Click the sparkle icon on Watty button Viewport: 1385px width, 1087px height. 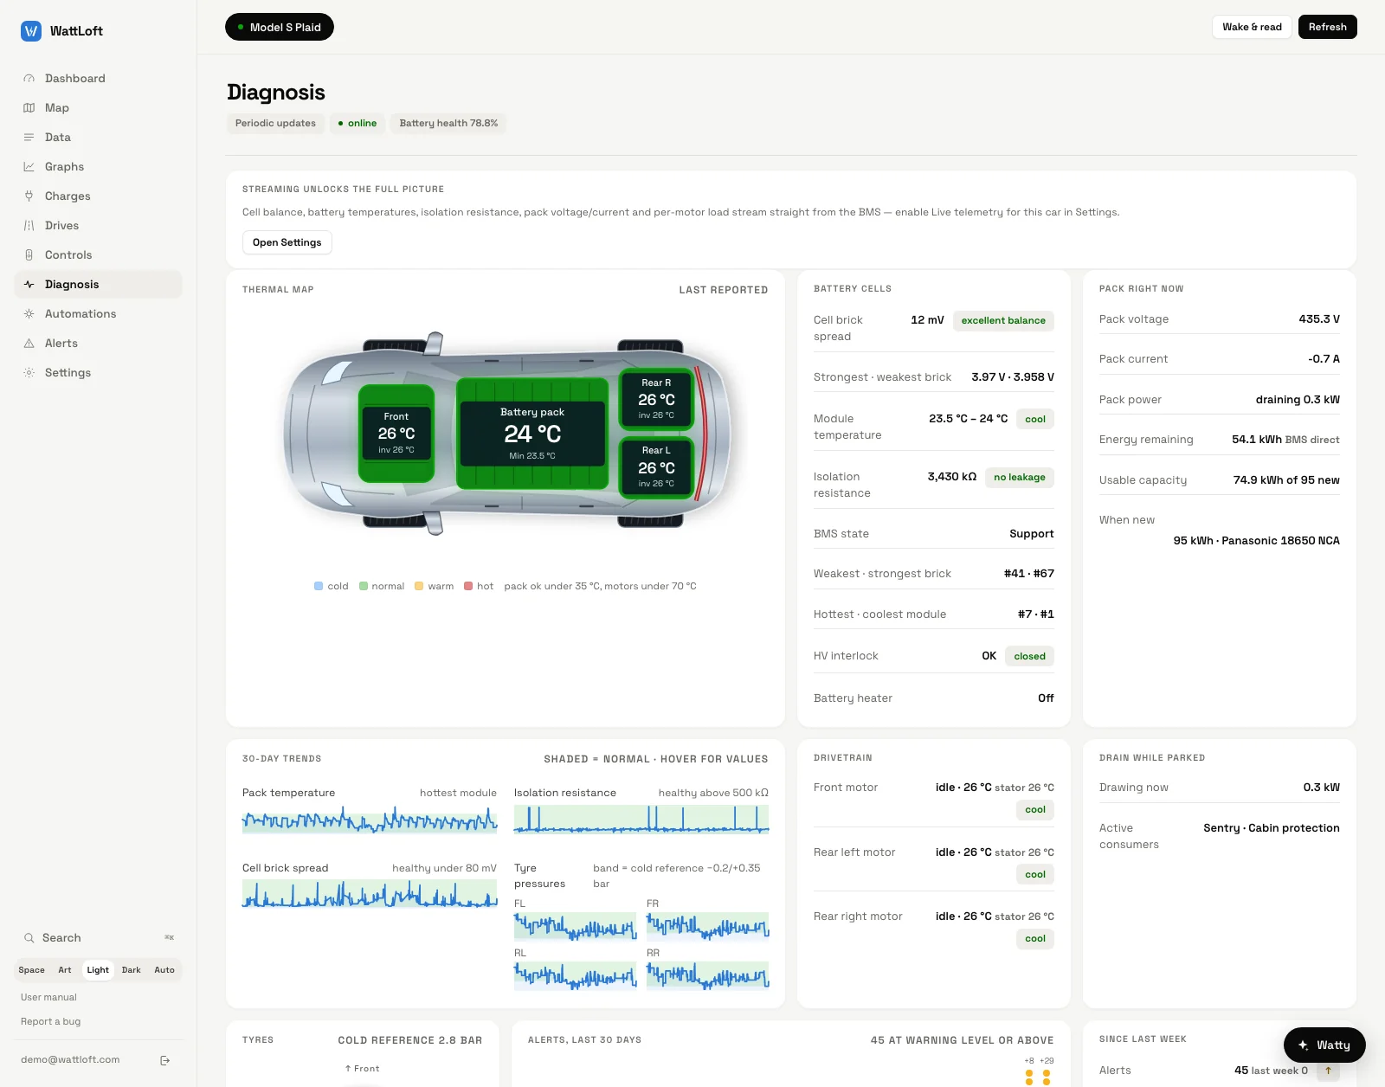click(x=1304, y=1045)
